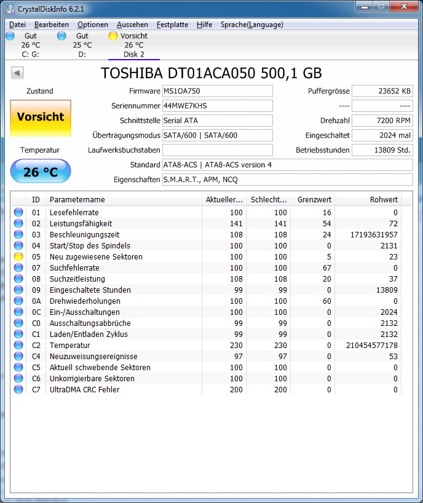Click the status orb of Start/Stop des Spindels

click(18, 245)
